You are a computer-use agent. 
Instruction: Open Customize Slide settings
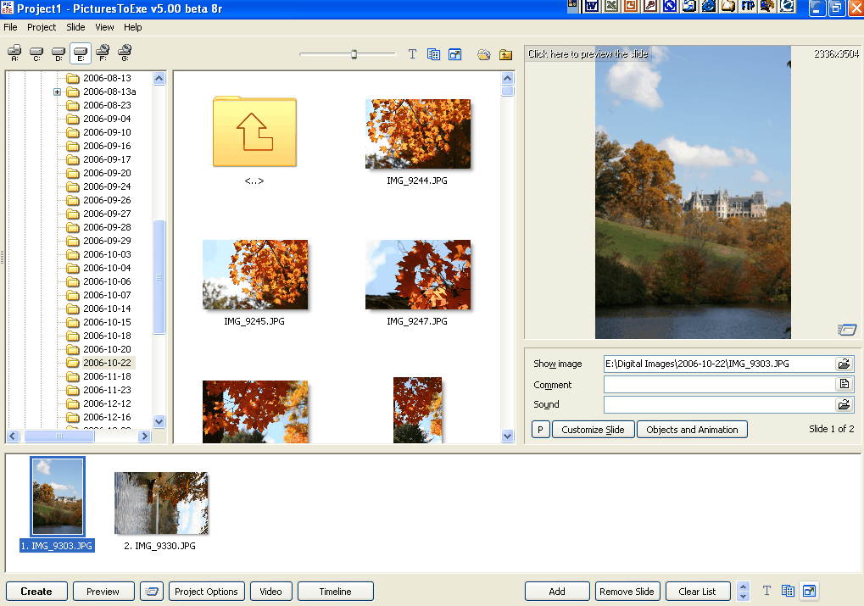pyautogui.click(x=593, y=430)
